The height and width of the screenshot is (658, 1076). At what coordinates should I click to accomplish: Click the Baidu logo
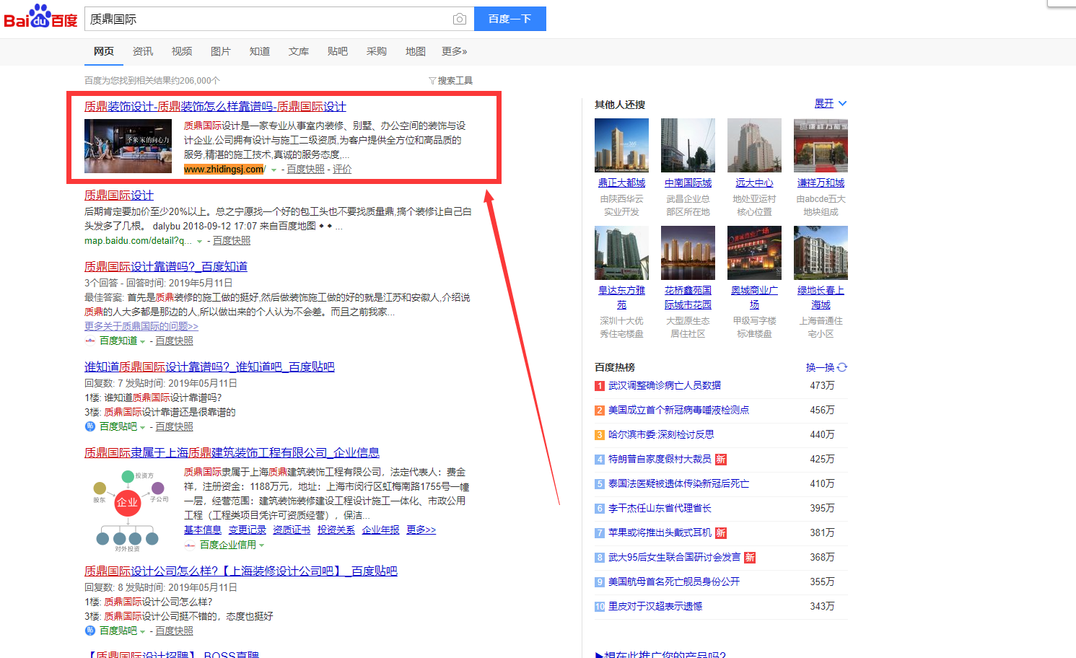(41, 17)
